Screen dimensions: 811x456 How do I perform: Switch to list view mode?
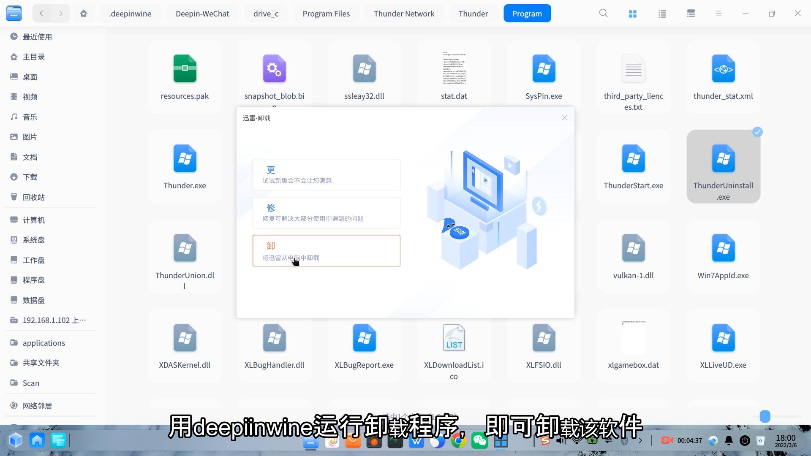pos(662,13)
